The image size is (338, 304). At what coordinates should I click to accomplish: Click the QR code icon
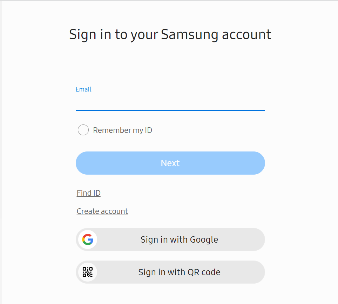coord(88,272)
